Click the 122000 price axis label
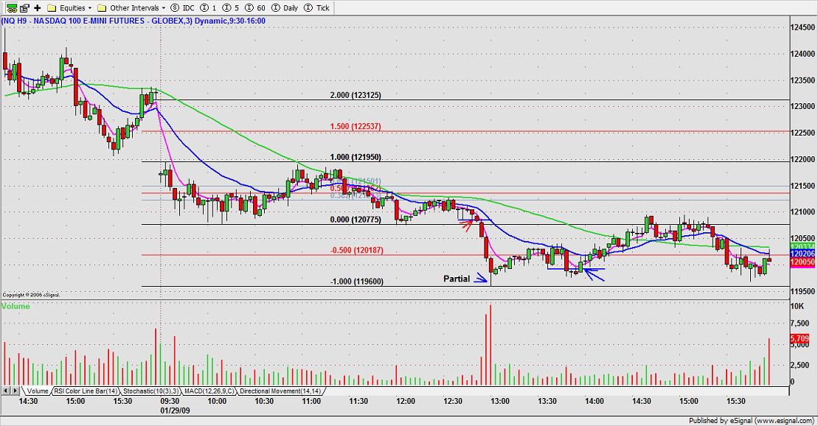Screen dimensions: 818x426 click(x=803, y=159)
